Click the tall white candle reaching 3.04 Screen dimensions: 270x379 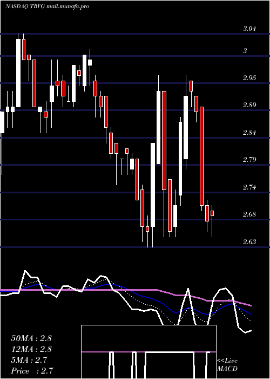click(18, 73)
